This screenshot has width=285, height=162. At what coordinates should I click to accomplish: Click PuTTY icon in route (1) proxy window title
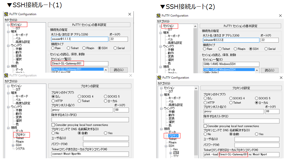coord(6,76)
